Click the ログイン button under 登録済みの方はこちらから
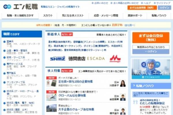This screenshot has width=173, height=115. pos(151,51)
